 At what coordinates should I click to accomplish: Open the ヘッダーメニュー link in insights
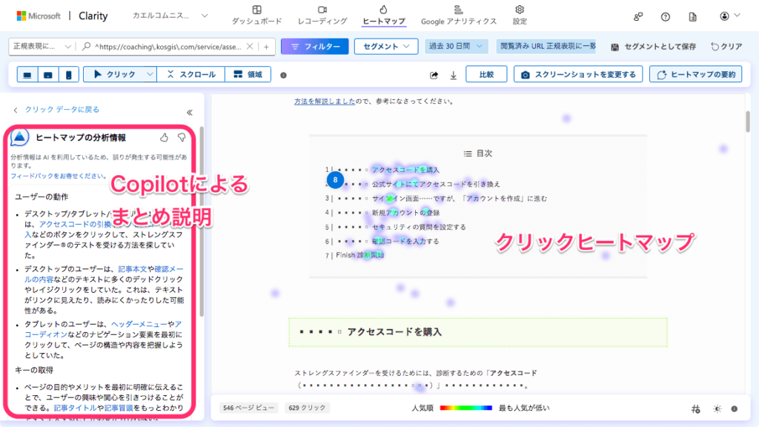pyautogui.click(x=139, y=324)
